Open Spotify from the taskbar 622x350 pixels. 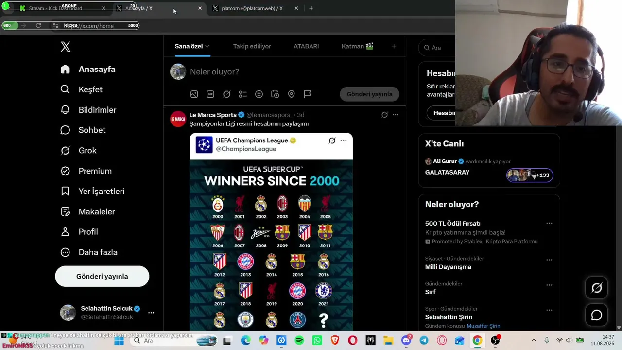pyautogui.click(x=299, y=341)
